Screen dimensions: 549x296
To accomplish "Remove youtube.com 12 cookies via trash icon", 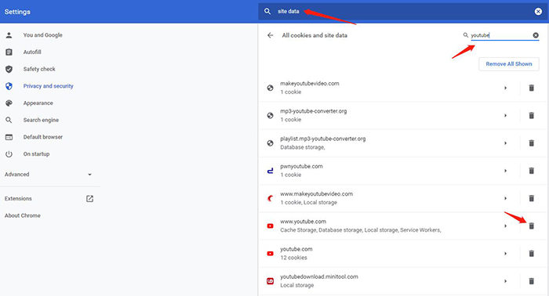I will [531, 254].
